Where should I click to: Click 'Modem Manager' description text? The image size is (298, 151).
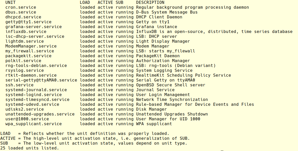click(153, 46)
